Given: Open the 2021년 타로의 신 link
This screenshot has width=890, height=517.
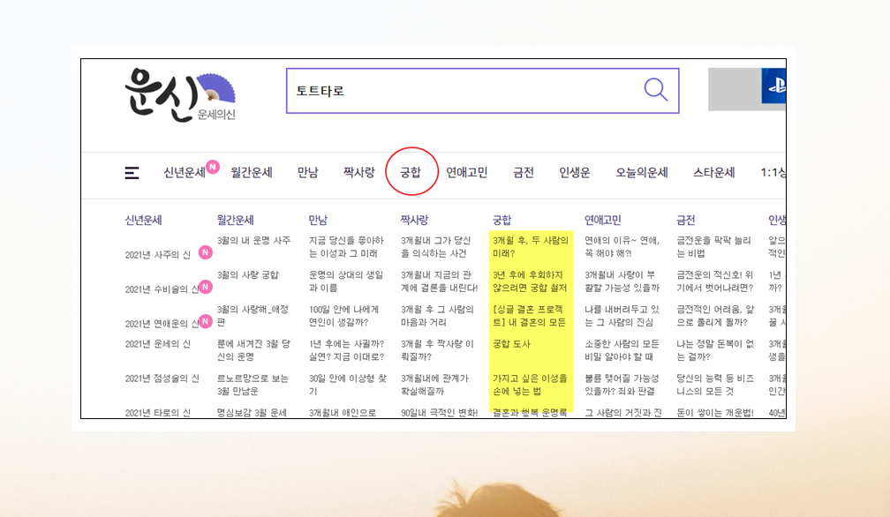Looking at the screenshot, I should tap(157, 413).
